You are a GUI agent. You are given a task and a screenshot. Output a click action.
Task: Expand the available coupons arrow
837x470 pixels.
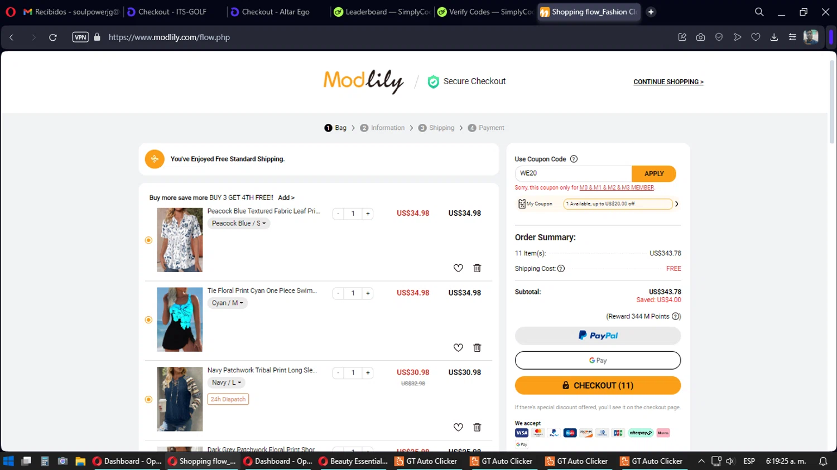(x=677, y=204)
